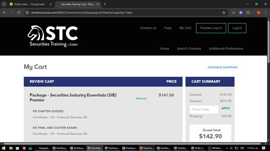Select the Securities Training Corp tab
The image size is (270, 151).
click(77, 4)
